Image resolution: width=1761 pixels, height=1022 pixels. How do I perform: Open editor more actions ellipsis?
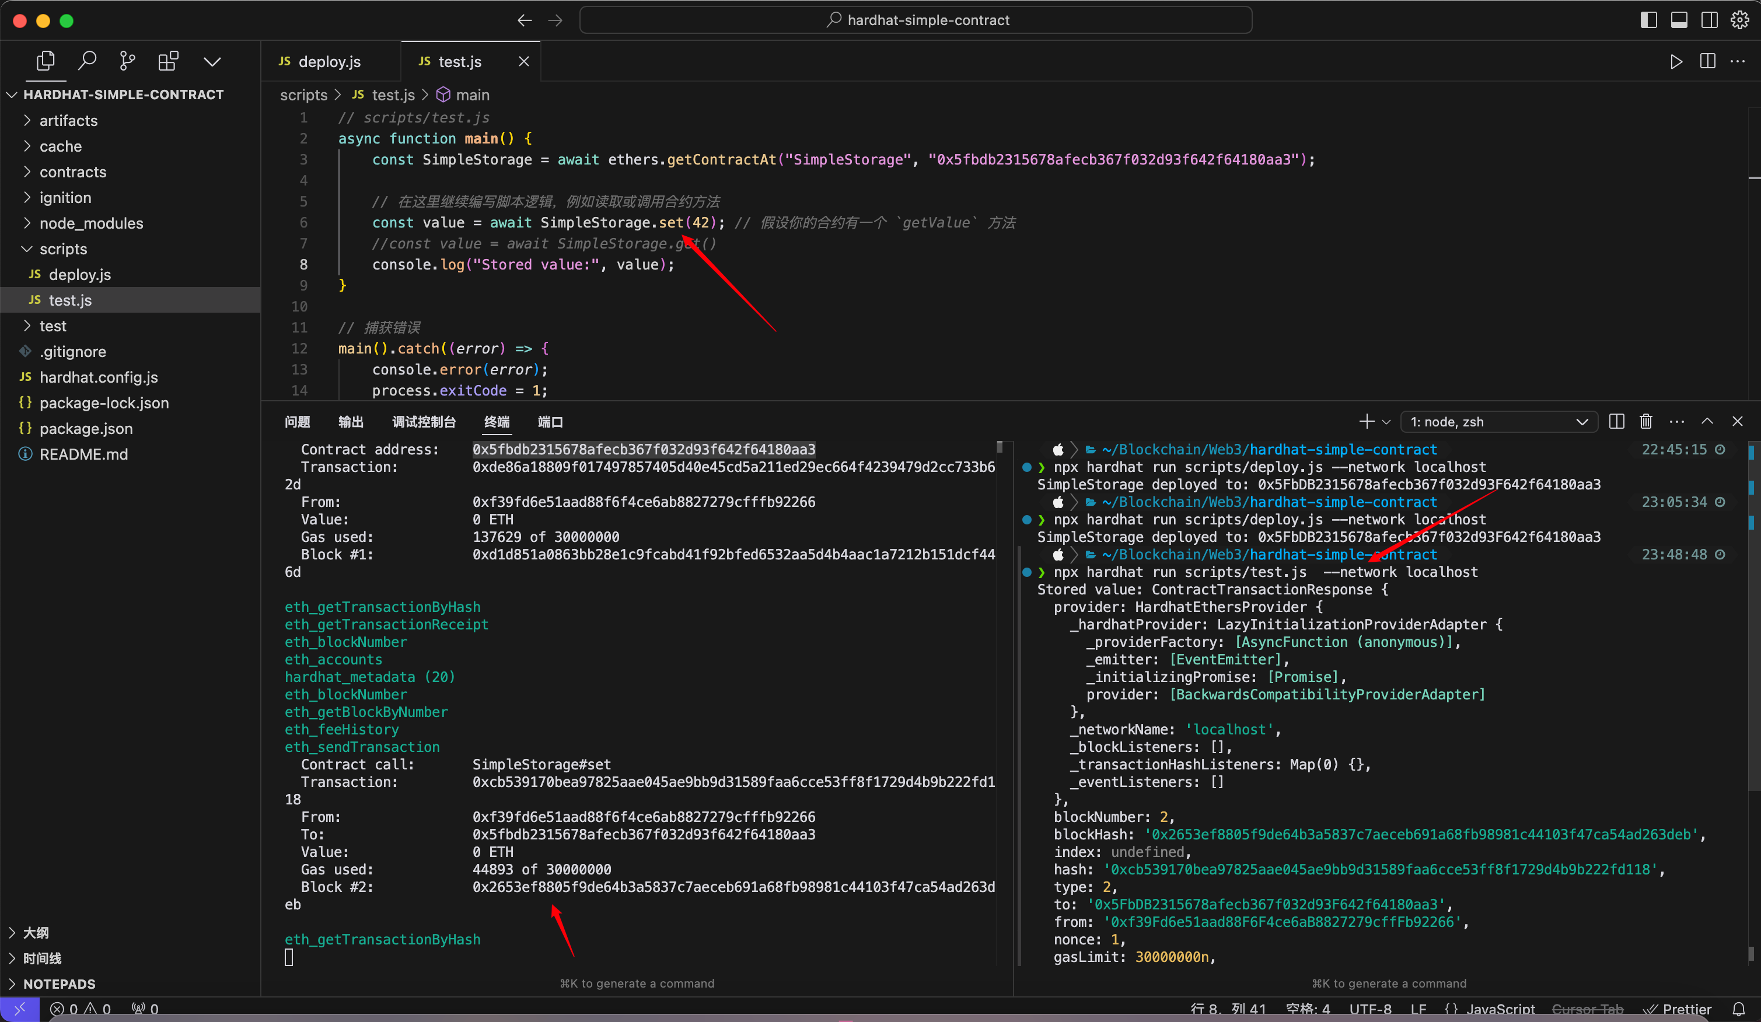(1738, 61)
